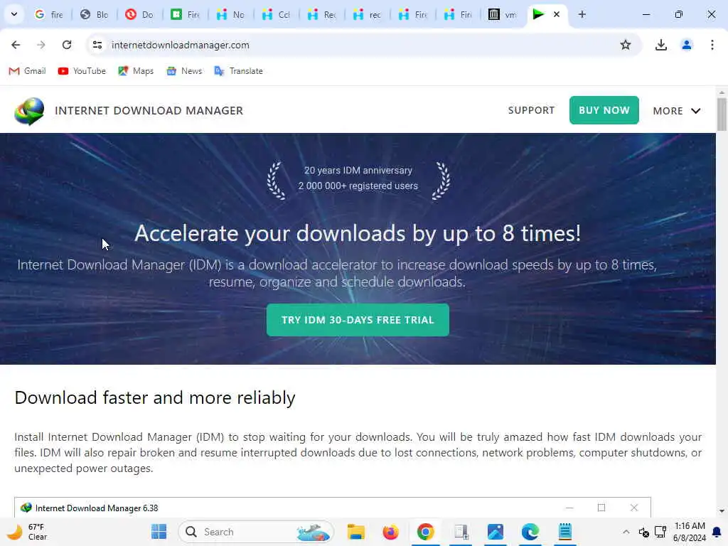This screenshot has height=546, width=728.
Task: Open the weather widget showing 67°F
Action: [28, 532]
